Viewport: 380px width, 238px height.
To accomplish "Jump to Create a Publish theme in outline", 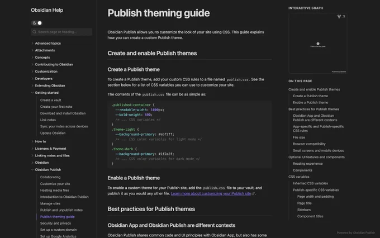I will (310, 96).
